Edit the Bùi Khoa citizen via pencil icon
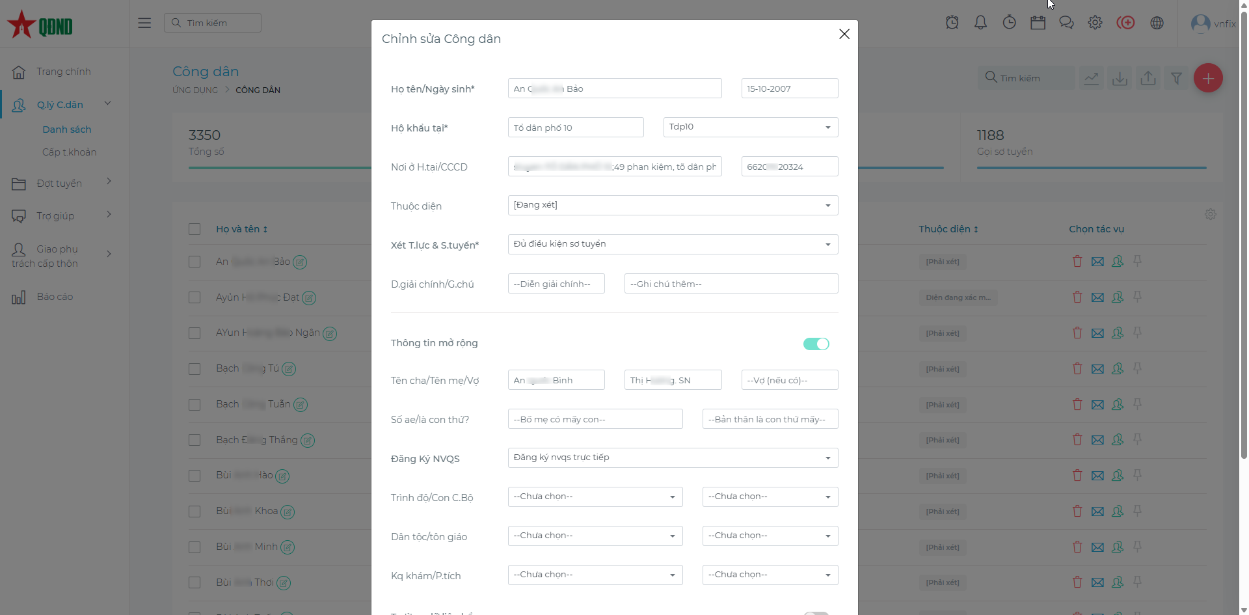This screenshot has height=615, width=1249. point(287,512)
